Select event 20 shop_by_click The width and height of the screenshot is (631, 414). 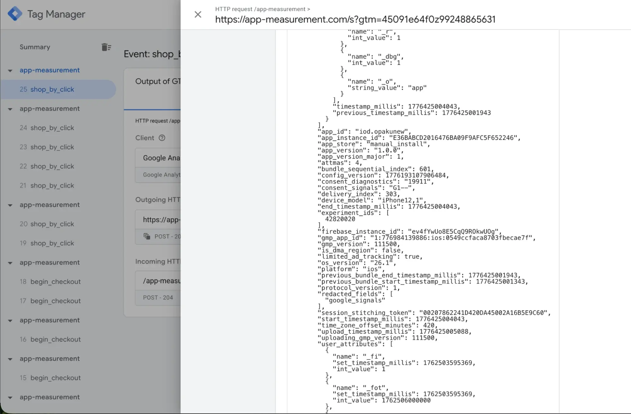click(x=47, y=224)
